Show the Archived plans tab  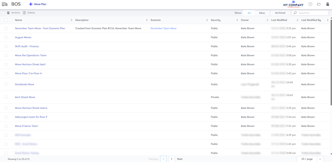click(x=280, y=13)
